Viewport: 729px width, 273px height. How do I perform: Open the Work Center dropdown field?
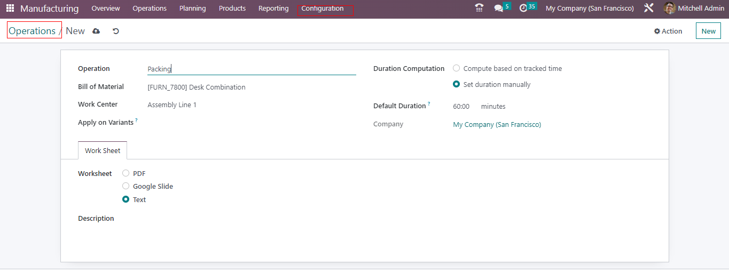coord(251,105)
